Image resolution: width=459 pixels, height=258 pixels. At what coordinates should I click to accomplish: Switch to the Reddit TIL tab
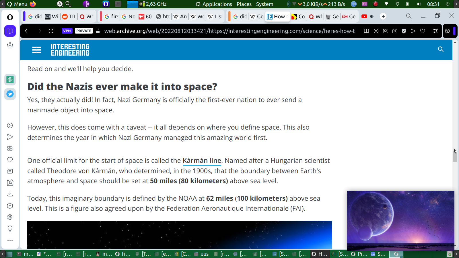(69, 17)
